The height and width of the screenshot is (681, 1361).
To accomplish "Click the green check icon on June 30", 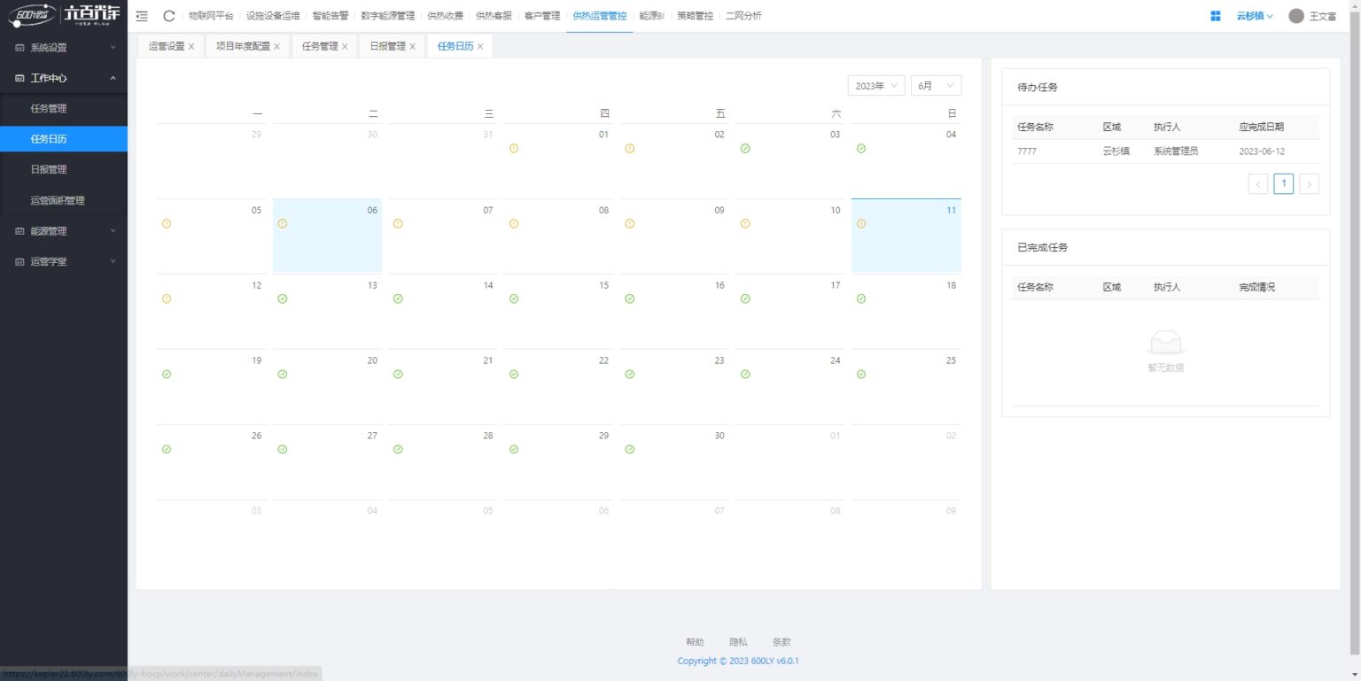I will click(630, 450).
